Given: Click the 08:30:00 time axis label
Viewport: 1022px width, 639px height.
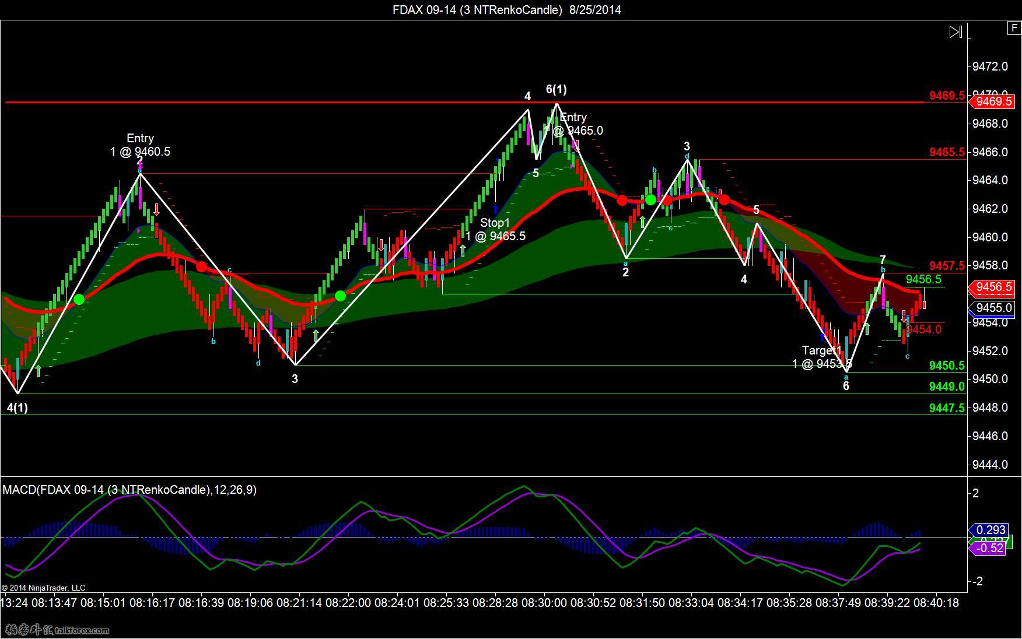Looking at the screenshot, I should tap(545, 603).
